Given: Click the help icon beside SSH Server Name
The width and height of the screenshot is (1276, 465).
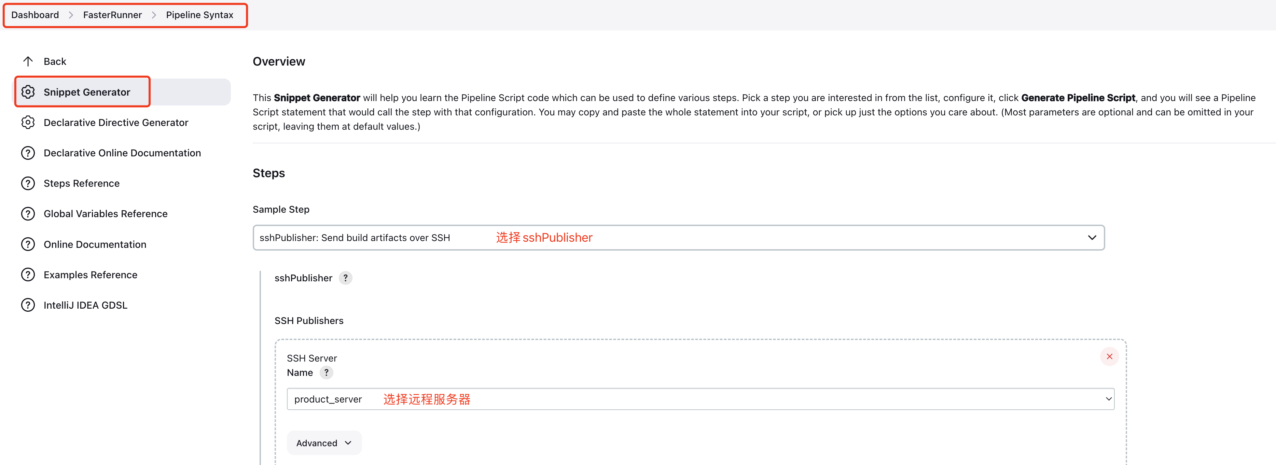Looking at the screenshot, I should click(326, 372).
